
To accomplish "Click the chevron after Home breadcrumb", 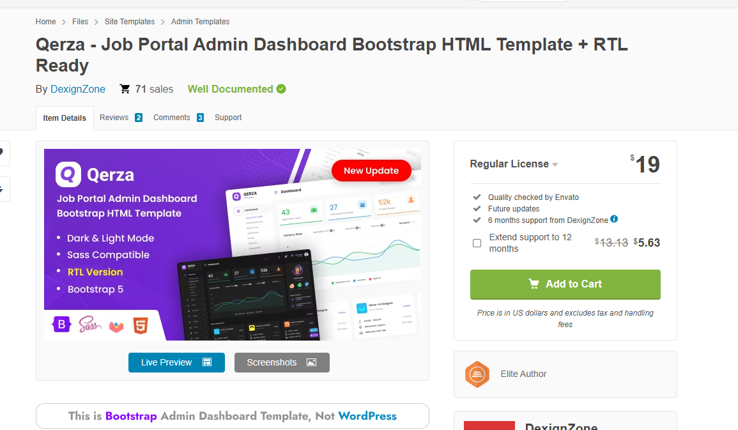I will coord(63,21).
